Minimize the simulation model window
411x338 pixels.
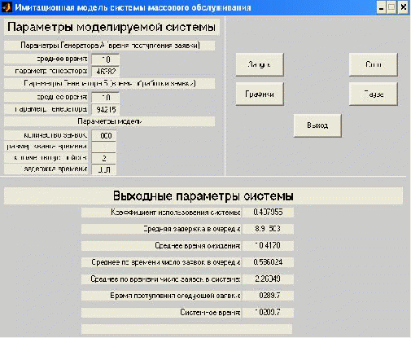381,7
